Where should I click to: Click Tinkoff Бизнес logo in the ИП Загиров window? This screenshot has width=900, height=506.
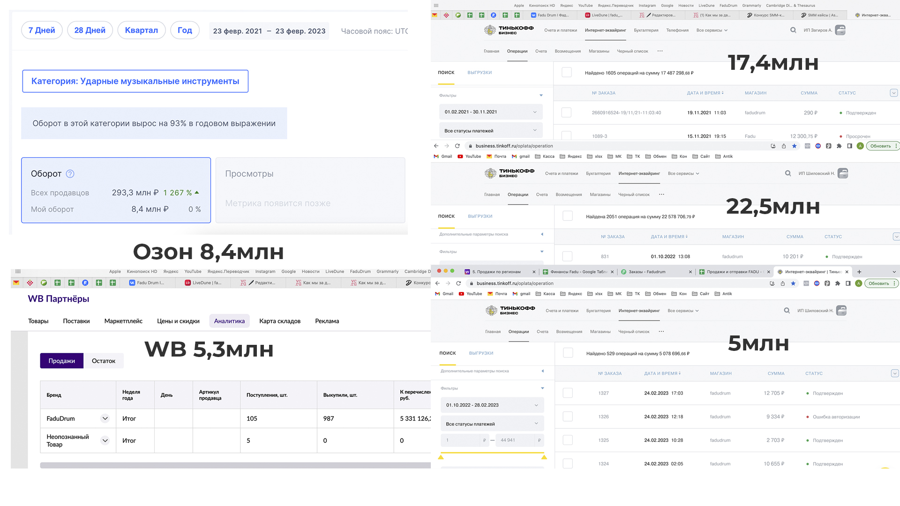coord(509,30)
